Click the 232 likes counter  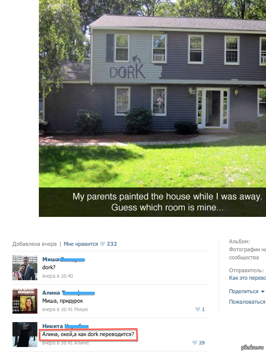pyautogui.click(x=112, y=244)
